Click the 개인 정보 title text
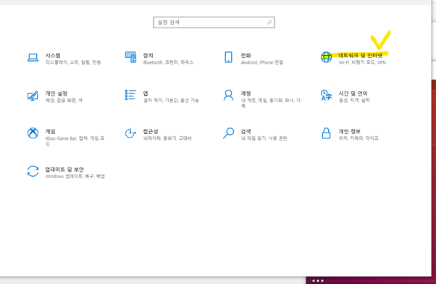 point(349,131)
